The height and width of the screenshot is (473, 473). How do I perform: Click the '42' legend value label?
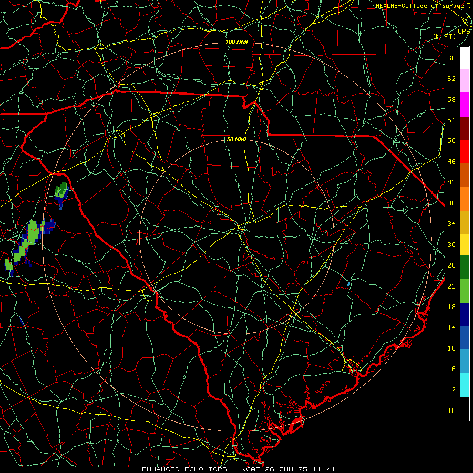(451, 182)
